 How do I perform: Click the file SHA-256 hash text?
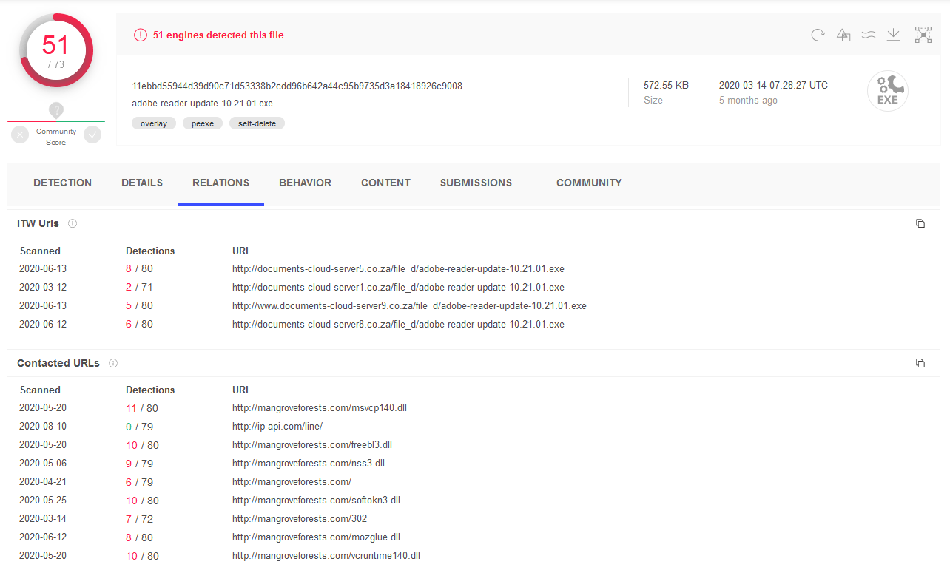pyautogui.click(x=297, y=86)
